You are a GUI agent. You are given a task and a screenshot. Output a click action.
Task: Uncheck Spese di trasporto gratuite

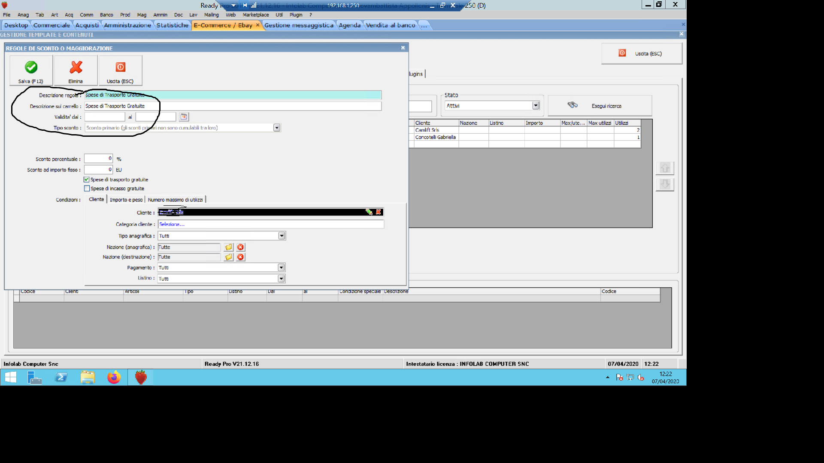(x=87, y=180)
